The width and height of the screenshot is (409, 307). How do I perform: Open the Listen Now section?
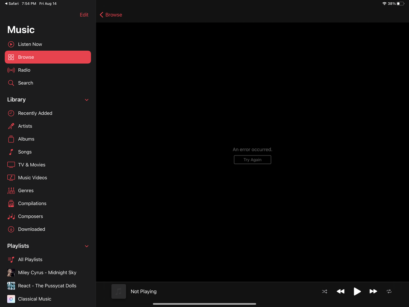[48, 45]
